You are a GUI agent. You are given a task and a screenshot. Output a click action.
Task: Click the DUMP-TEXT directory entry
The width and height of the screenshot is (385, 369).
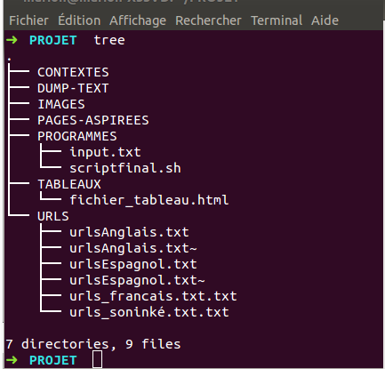[x=73, y=88]
